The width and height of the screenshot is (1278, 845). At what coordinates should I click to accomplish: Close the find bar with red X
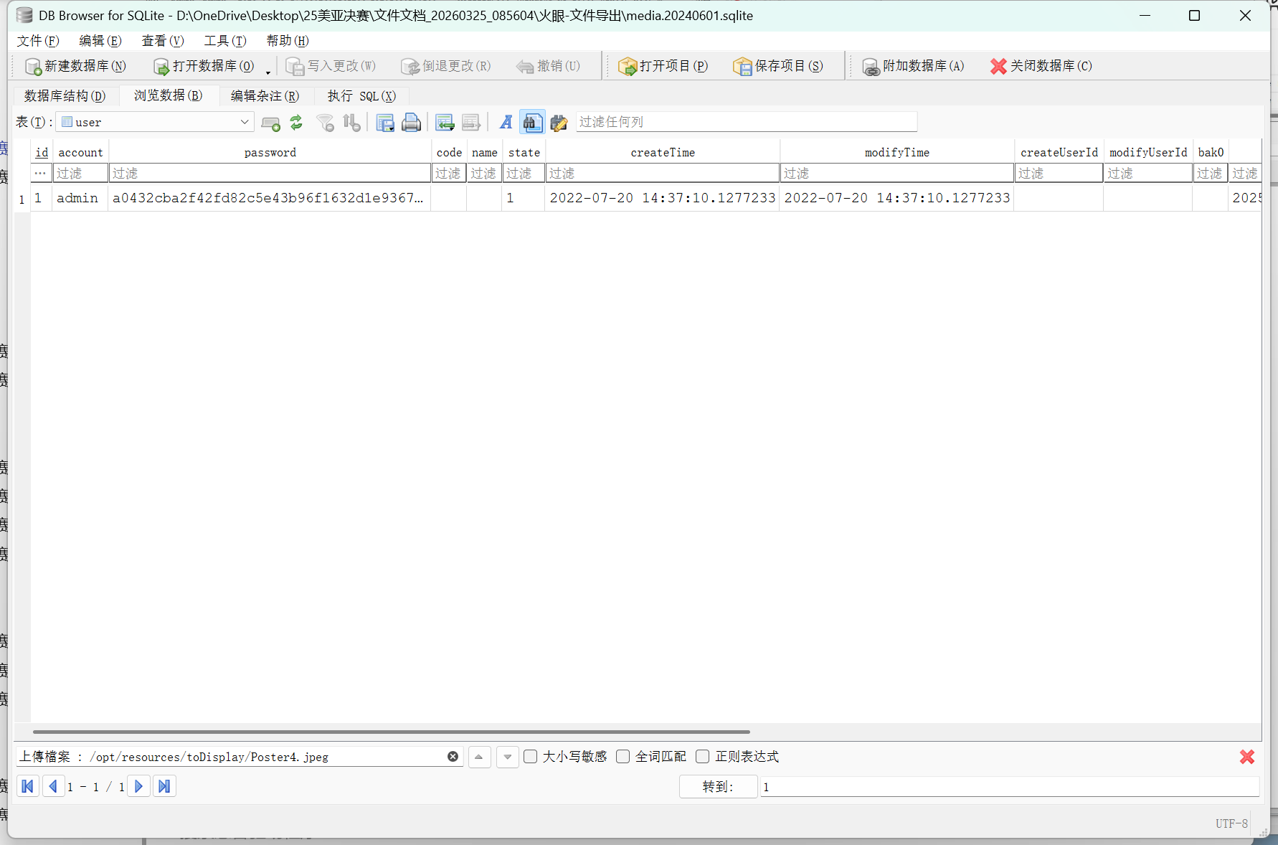tap(1247, 757)
